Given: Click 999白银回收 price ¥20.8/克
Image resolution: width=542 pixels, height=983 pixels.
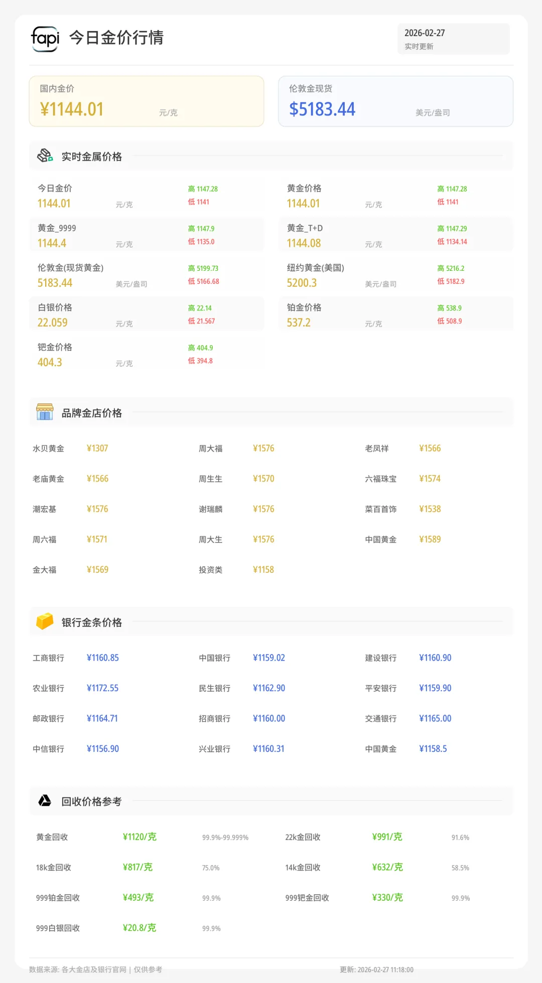Looking at the screenshot, I should coord(140,928).
